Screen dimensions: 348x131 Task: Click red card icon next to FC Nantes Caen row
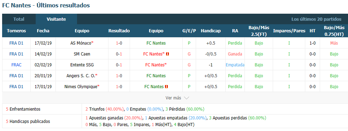167,54
